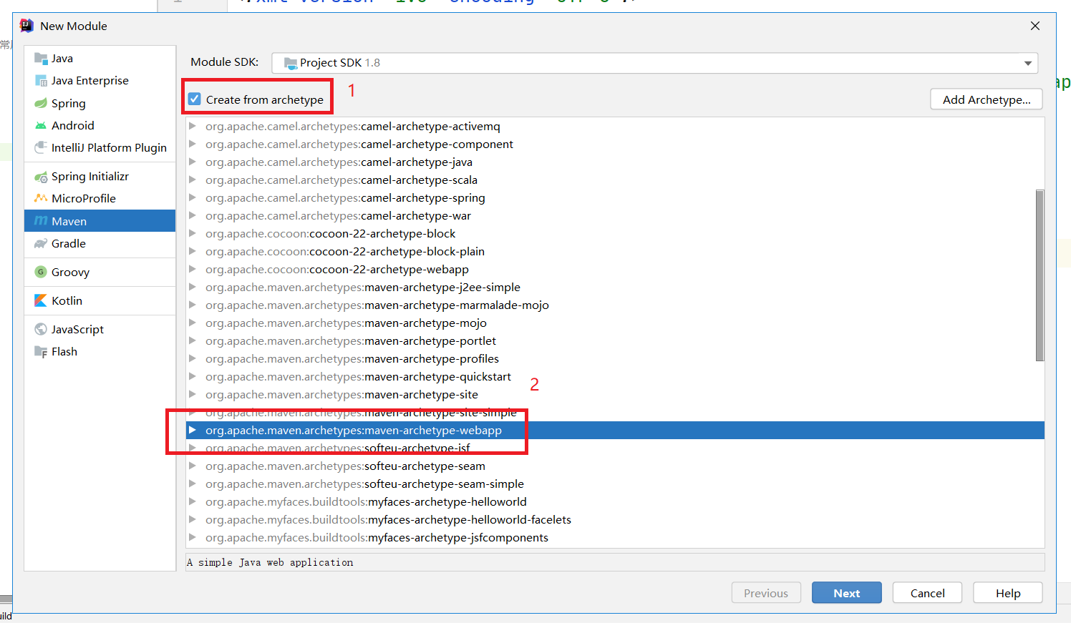Select the camel-archetype-scala row

tap(615, 180)
